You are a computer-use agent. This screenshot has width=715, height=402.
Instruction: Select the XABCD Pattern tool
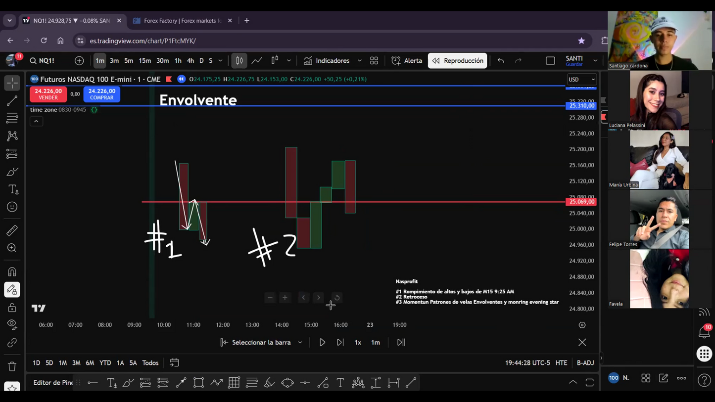point(12,136)
